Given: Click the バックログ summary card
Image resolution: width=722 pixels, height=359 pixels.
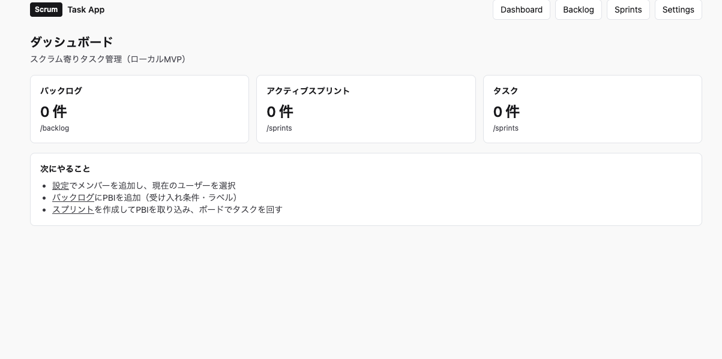Looking at the screenshot, I should pos(139,108).
